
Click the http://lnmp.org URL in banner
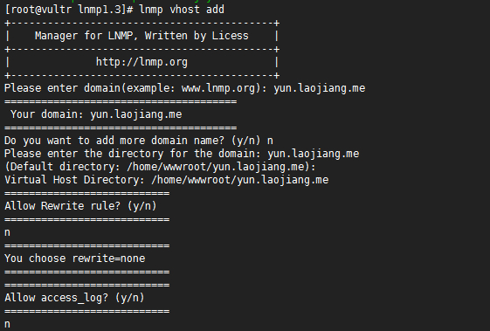click(141, 62)
